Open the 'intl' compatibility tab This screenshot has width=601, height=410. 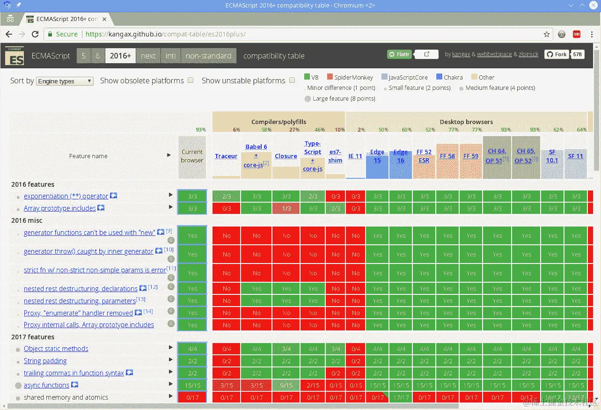coord(170,56)
